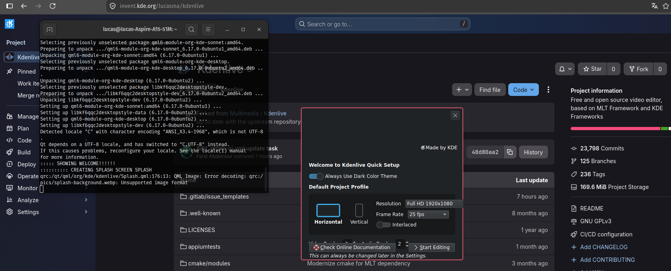Screen dimensions: 671x271
Task: Reload the page in the browser
Action: [x=53, y=6]
